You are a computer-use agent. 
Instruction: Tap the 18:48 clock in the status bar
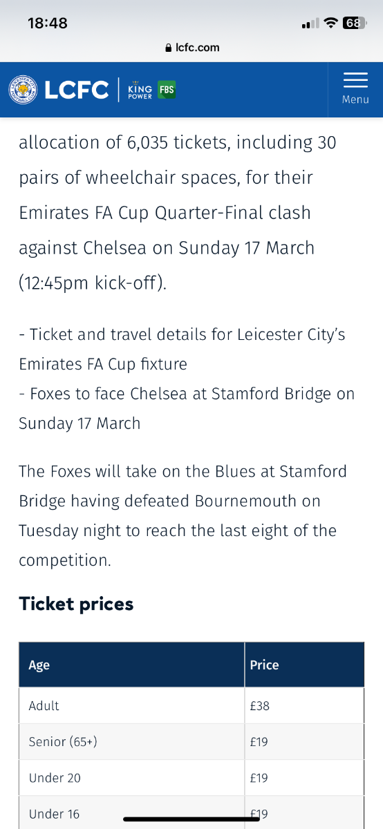tap(48, 23)
